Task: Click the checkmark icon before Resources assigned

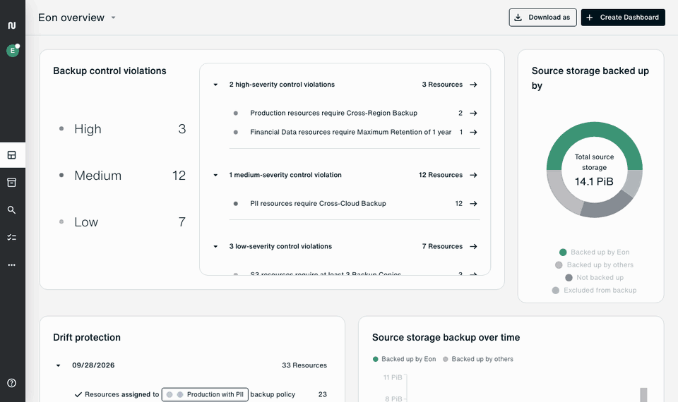Action: click(78, 394)
